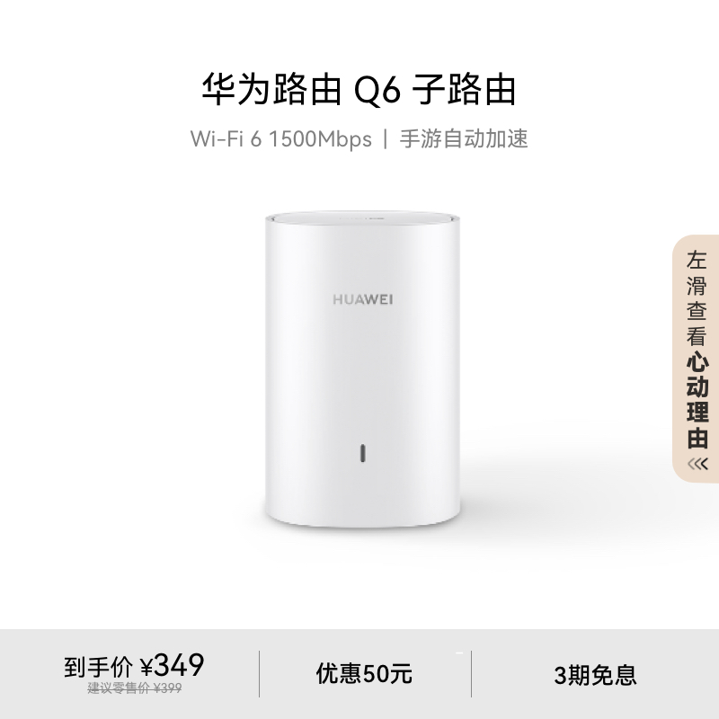Click the vertical bar separator in subtitle
The width and height of the screenshot is (719, 719).
(386, 139)
